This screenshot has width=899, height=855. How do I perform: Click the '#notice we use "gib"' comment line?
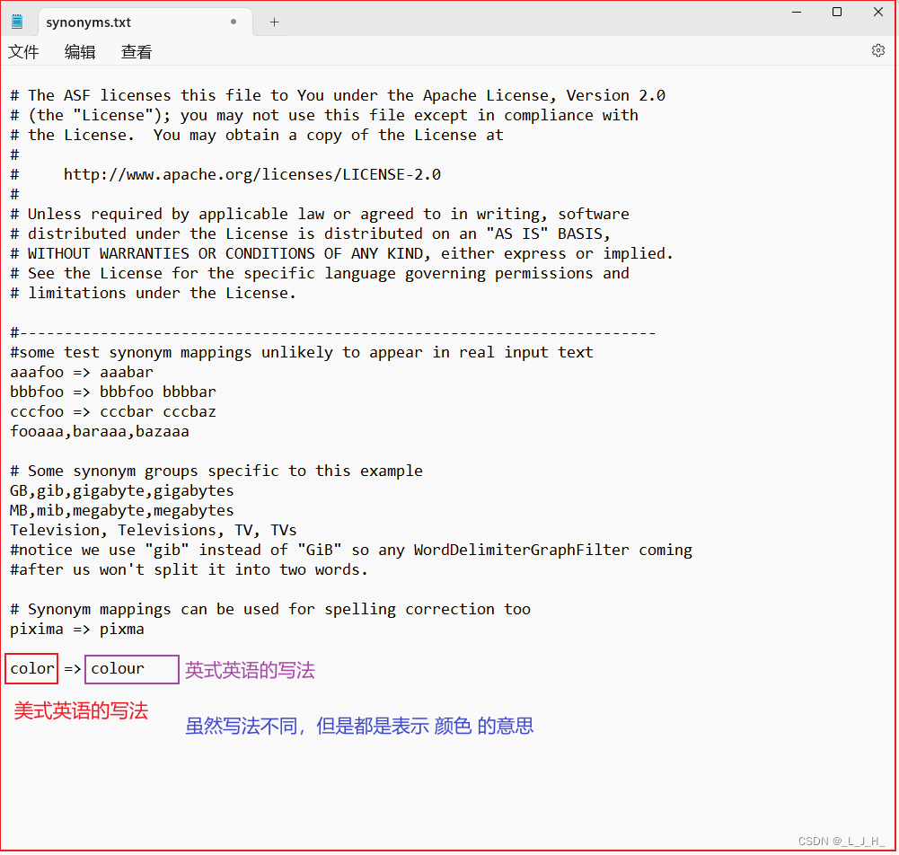(x=351, y=550)
